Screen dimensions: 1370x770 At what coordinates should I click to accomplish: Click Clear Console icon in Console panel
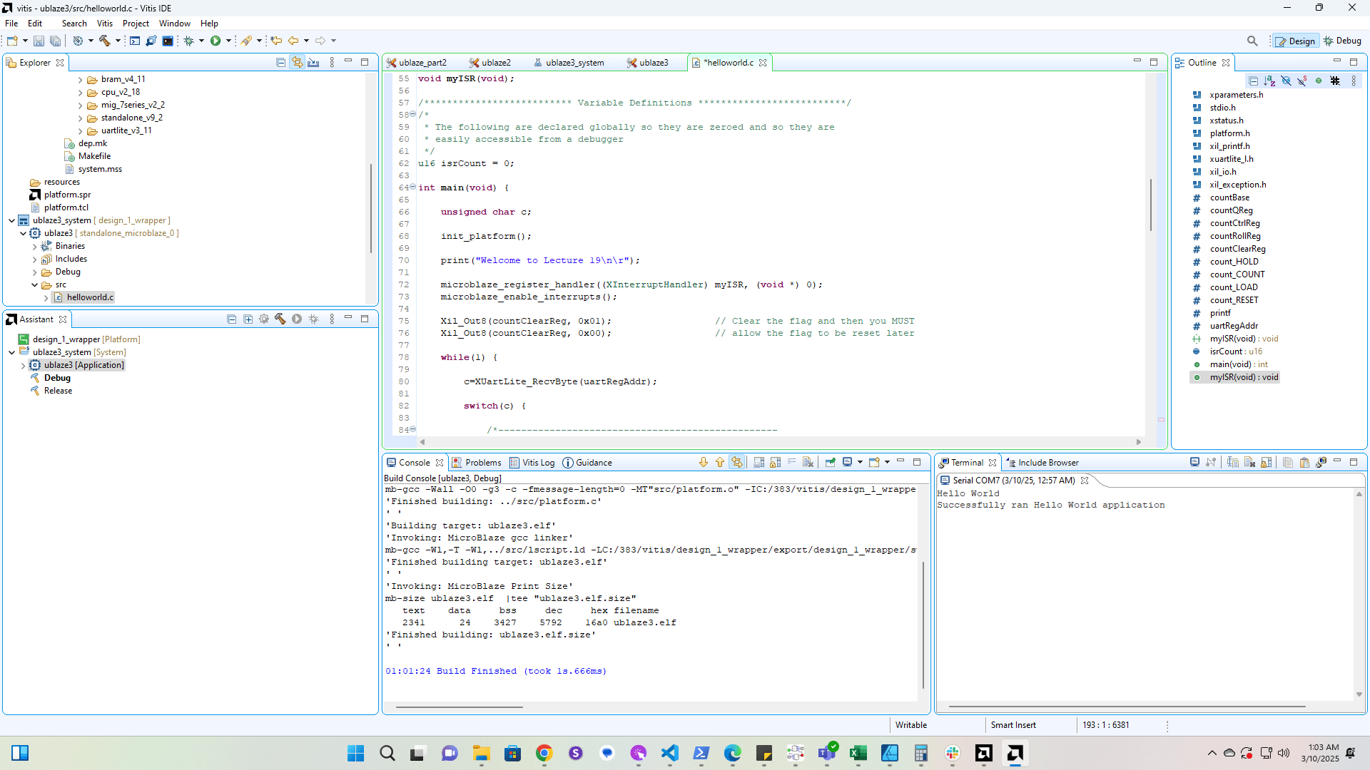pyautogui.click(x=808, y=463)
